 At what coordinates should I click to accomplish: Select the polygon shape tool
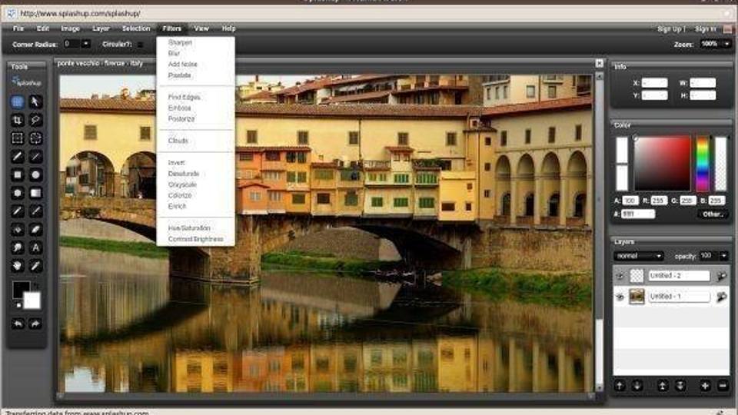click(x=18, y=193)
